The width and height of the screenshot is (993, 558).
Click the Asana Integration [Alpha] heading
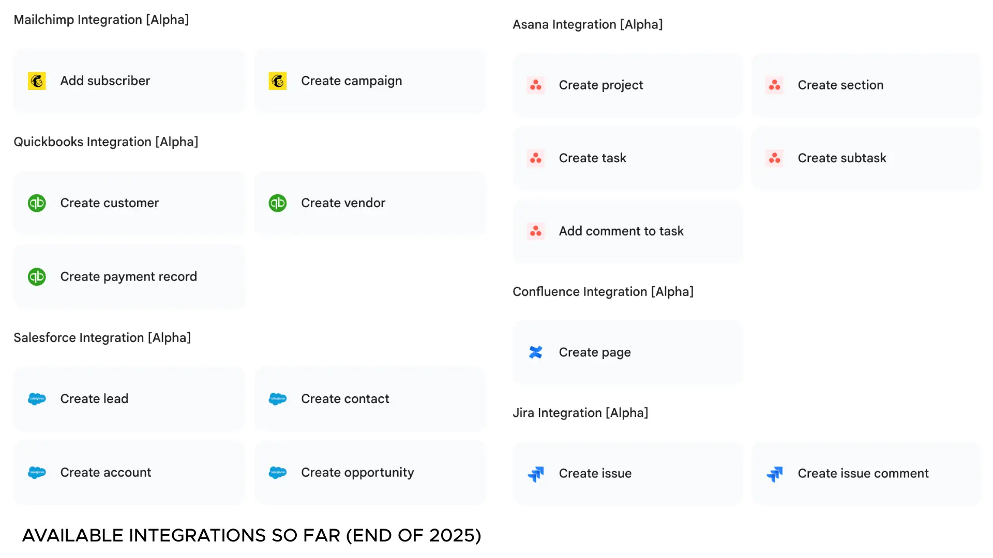pos(588,25)
